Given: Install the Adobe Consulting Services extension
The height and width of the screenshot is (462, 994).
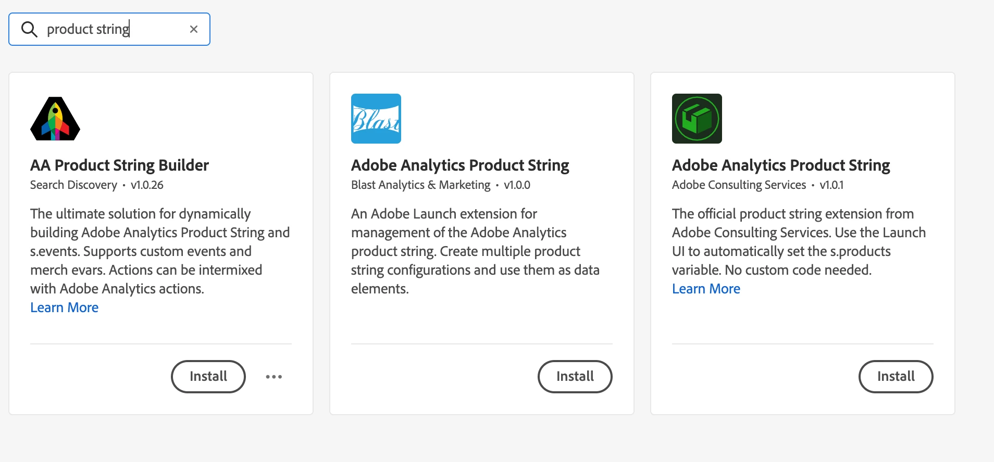Looking at the screenshot, I should pos(896,377).
